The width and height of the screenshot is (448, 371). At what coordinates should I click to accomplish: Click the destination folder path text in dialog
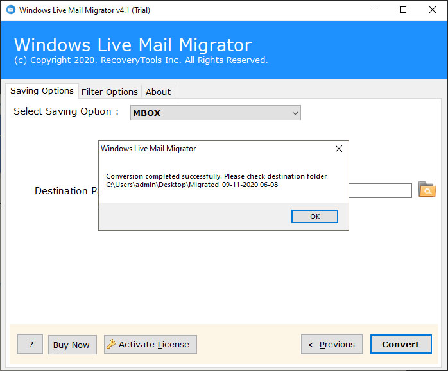(x=192, y=185)
